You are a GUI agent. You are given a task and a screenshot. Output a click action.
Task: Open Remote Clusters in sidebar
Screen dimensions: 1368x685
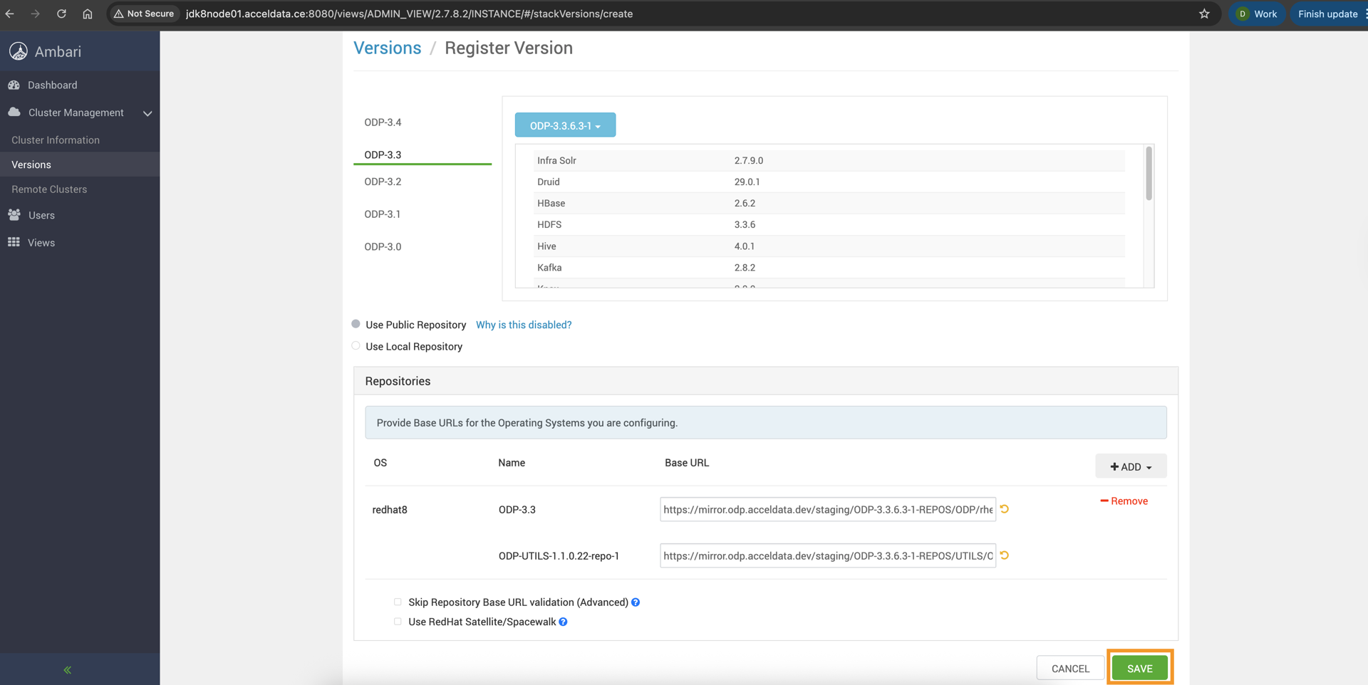click(x=49, y=189)
